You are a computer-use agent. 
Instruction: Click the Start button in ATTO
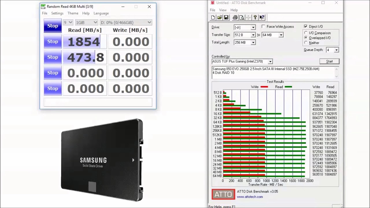click(x=329, y=62)
